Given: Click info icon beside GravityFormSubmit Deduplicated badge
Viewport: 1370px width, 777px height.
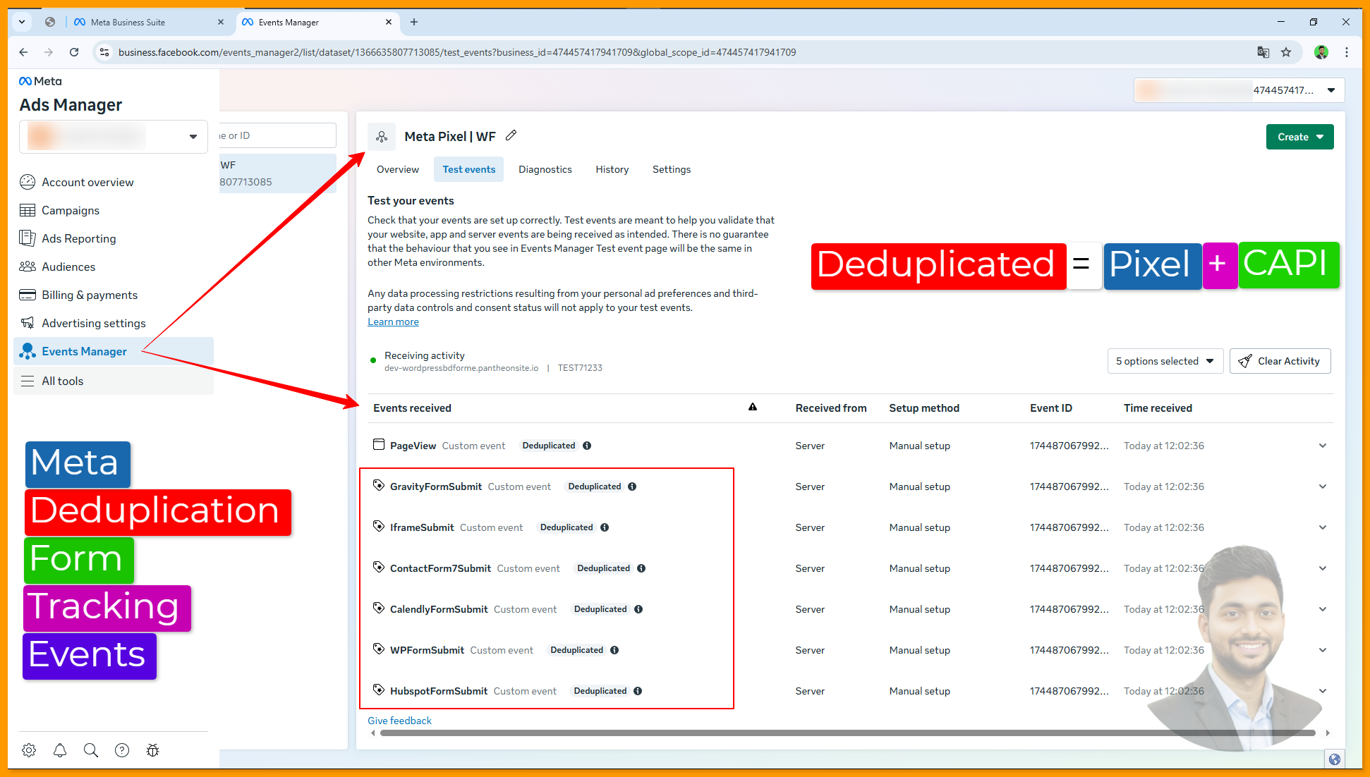Looking at the screenshot, I should (x=632, y=487).
